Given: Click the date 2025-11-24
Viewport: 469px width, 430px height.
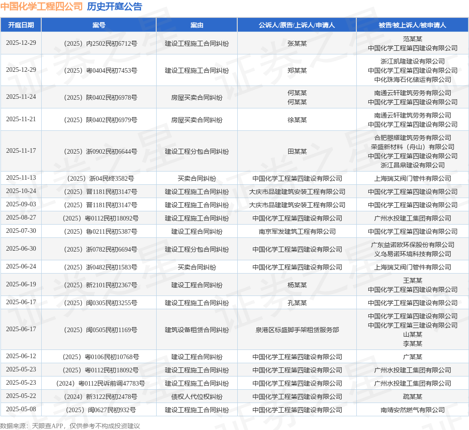Looking at the screenshot, I should pos(21,97).
